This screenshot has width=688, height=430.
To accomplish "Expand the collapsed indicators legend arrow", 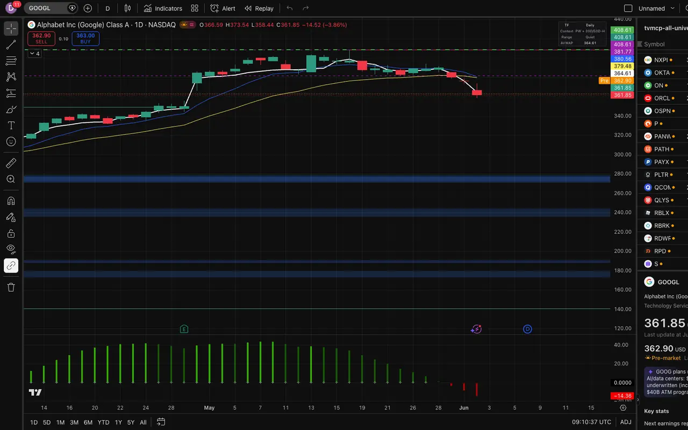I will [34, 53].
